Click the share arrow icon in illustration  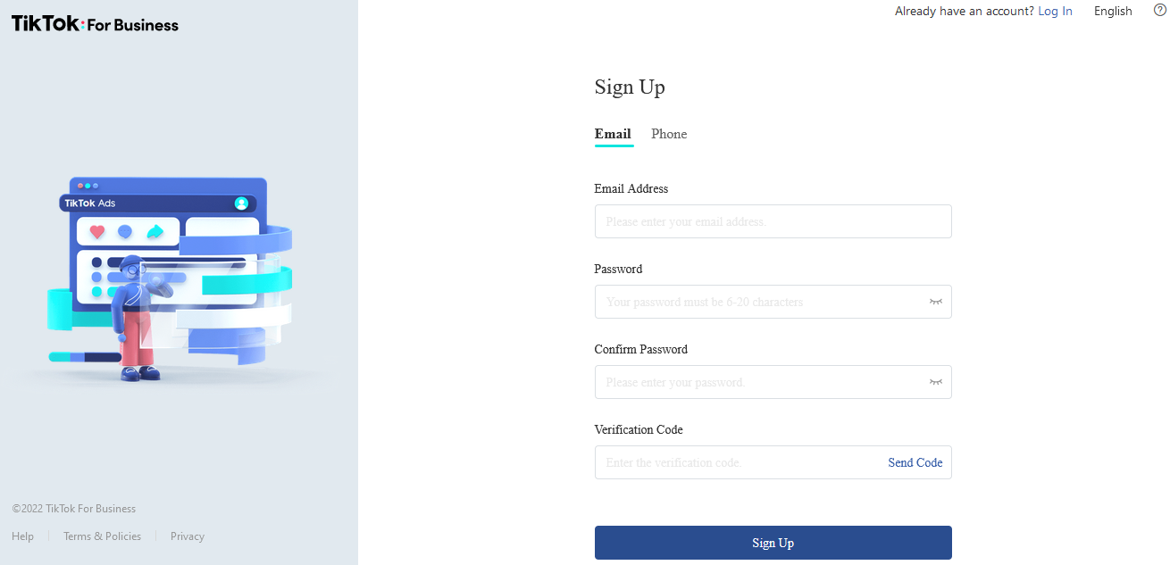(155, 232)
